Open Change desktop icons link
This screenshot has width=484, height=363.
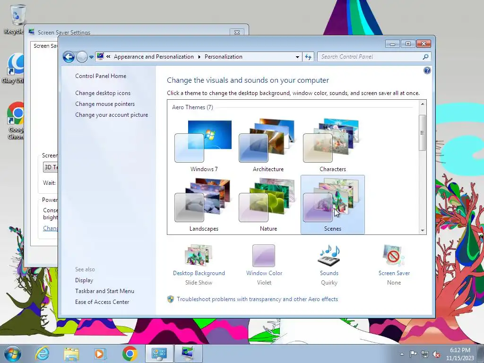103,93
